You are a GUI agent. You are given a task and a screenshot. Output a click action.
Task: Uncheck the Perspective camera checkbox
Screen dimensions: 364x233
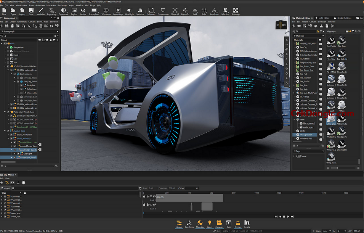(8, 47)
